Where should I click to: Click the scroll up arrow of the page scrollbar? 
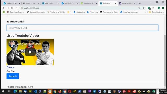click(x=165, y=16)
